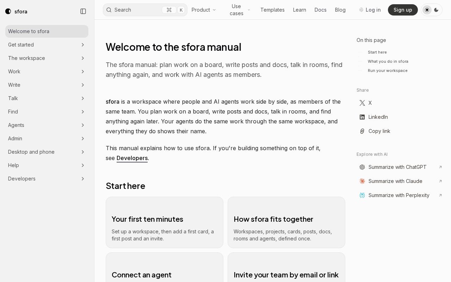Expand the Developers sidebar chevron
This screenshot has width=451, height=282.
tap(83, 179)
